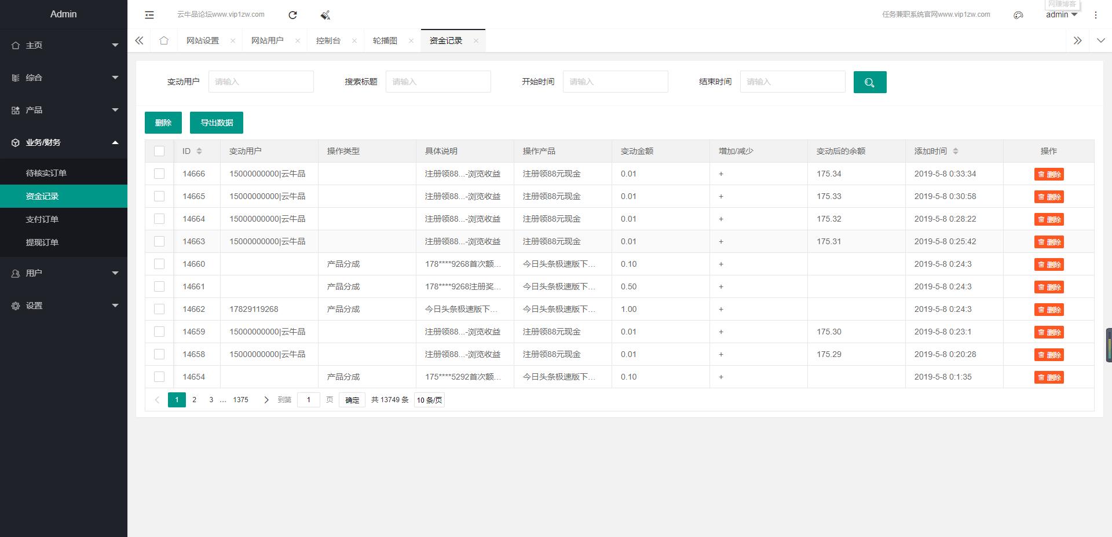The image size is (1112, 537).
Task: Sort table by ID column arrows
Action: click(x=199, y=151)
